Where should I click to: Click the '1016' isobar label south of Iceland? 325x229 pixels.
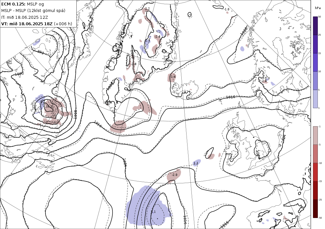(230, 97)
